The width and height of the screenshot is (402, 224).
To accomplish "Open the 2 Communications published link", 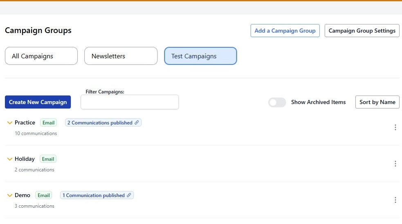I will click(100, 123).
